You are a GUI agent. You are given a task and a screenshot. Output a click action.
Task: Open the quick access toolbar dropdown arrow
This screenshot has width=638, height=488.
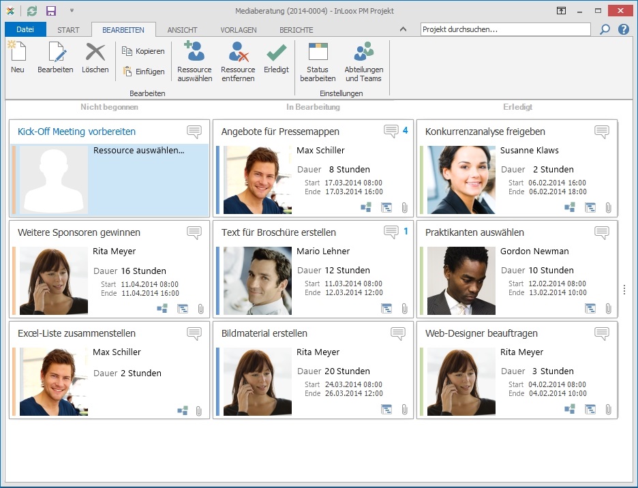72,11
